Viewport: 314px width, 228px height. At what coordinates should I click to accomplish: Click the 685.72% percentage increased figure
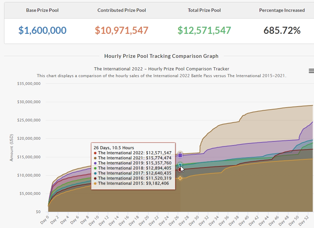click(x=282, y=30)
